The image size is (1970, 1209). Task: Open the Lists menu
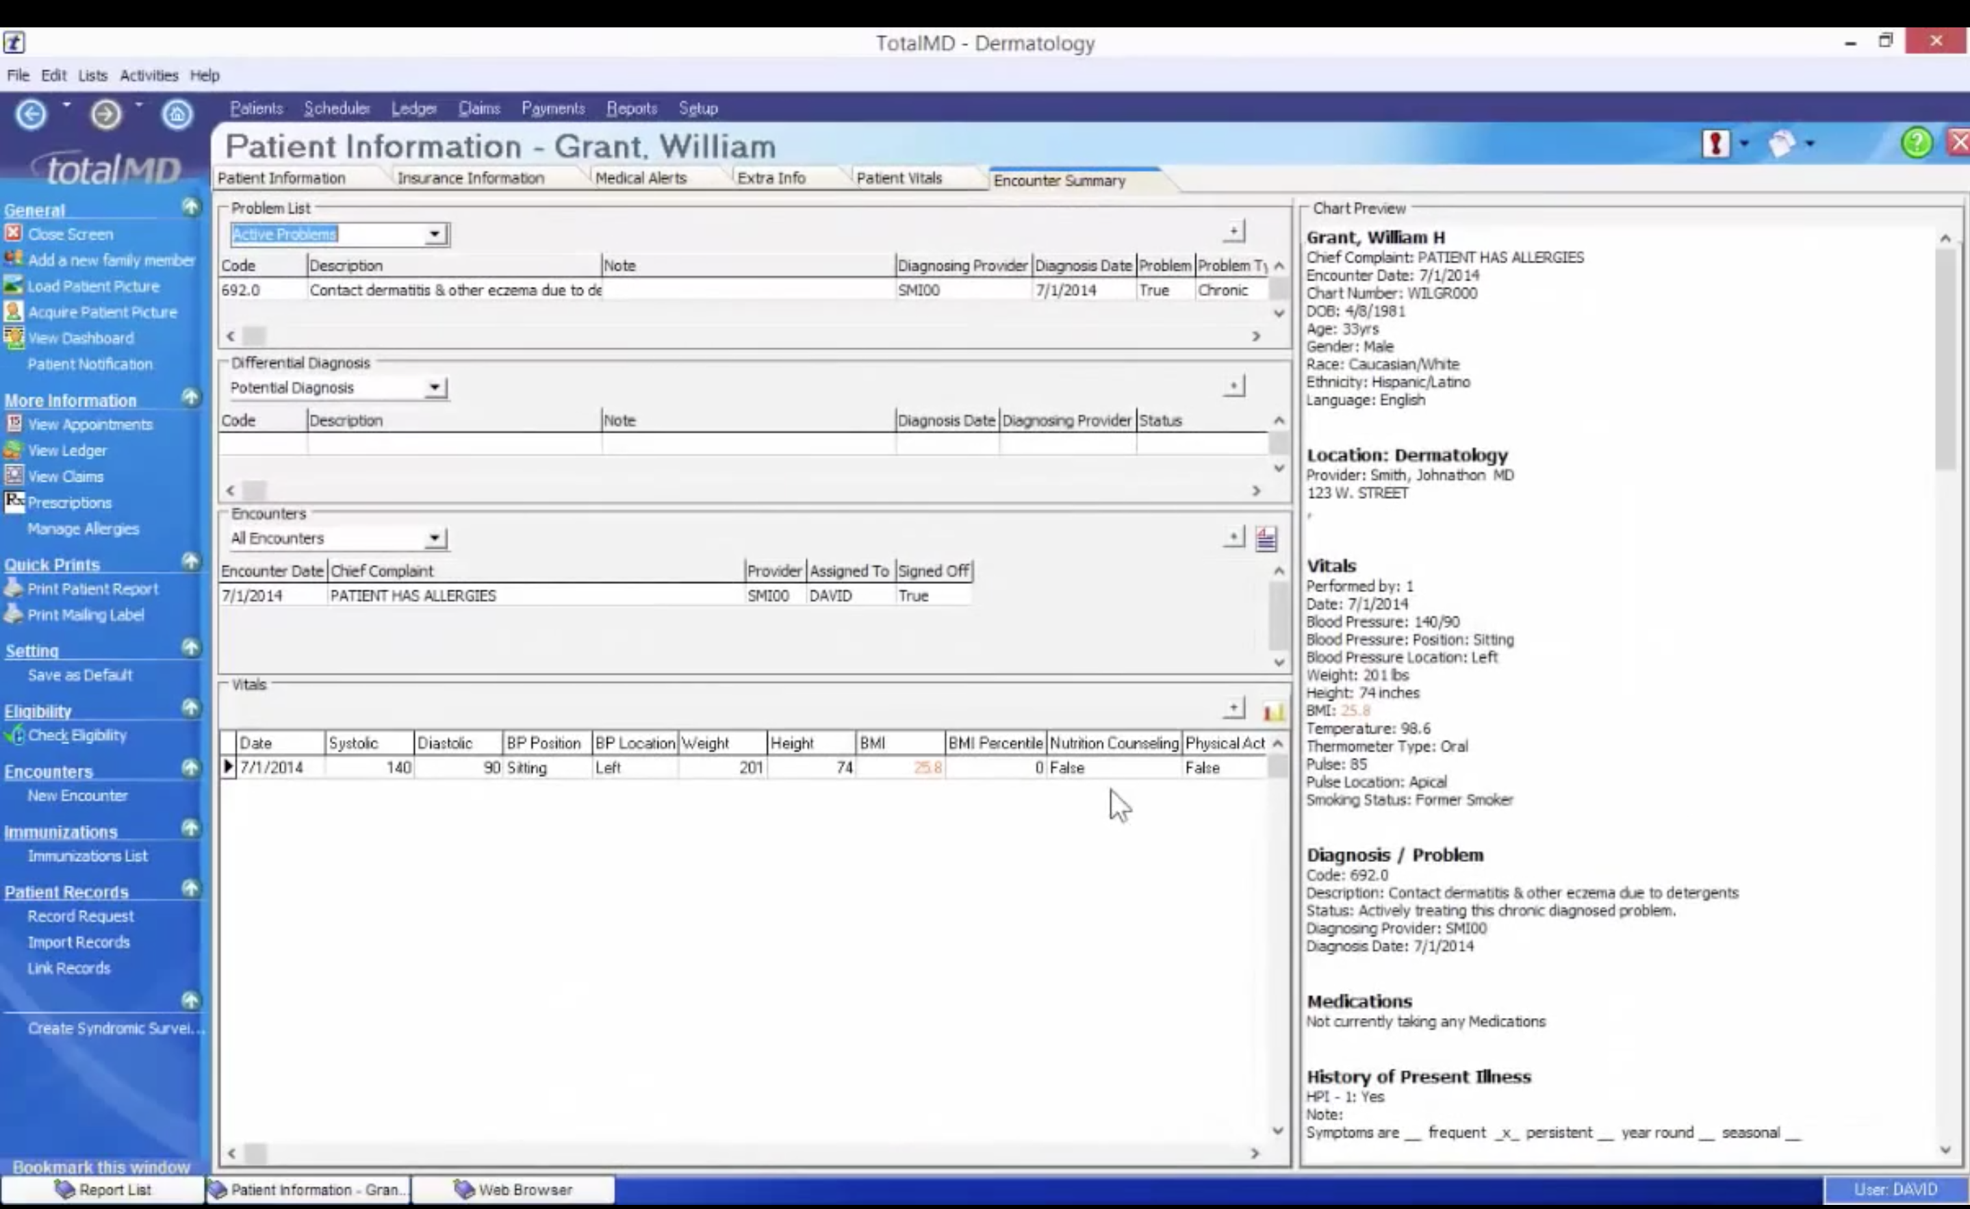coord(92,75)
